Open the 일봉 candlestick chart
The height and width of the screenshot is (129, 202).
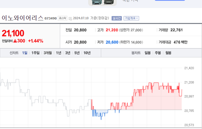[148, 53]
